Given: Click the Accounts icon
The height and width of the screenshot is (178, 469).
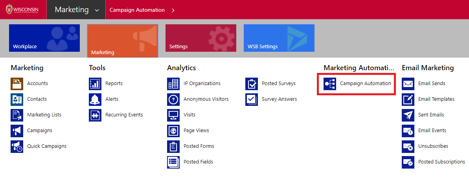Looking at the screenshot, I should (x=17, y=84).
